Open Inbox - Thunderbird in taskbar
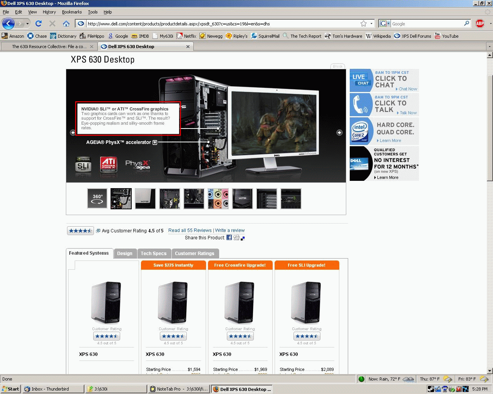Image resolution: width=493 pixels, height=394 pixels. click(53, 389)
